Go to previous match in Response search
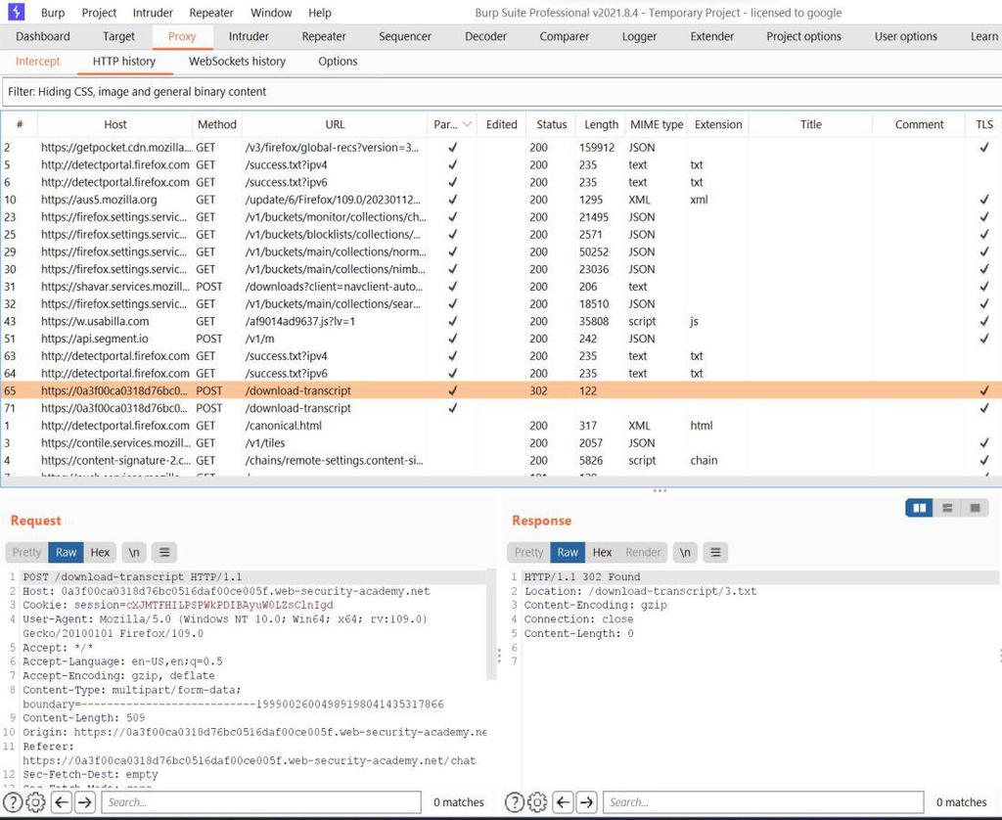The width and height of the screenshot is (1002, 820). pyautogui.click(x=563, y=801)
